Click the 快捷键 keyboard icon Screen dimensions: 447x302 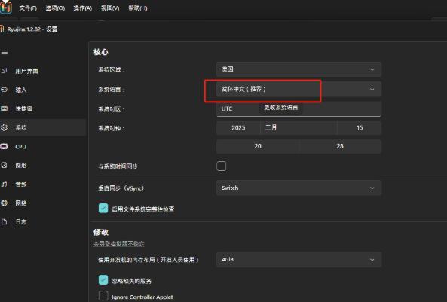4,108
